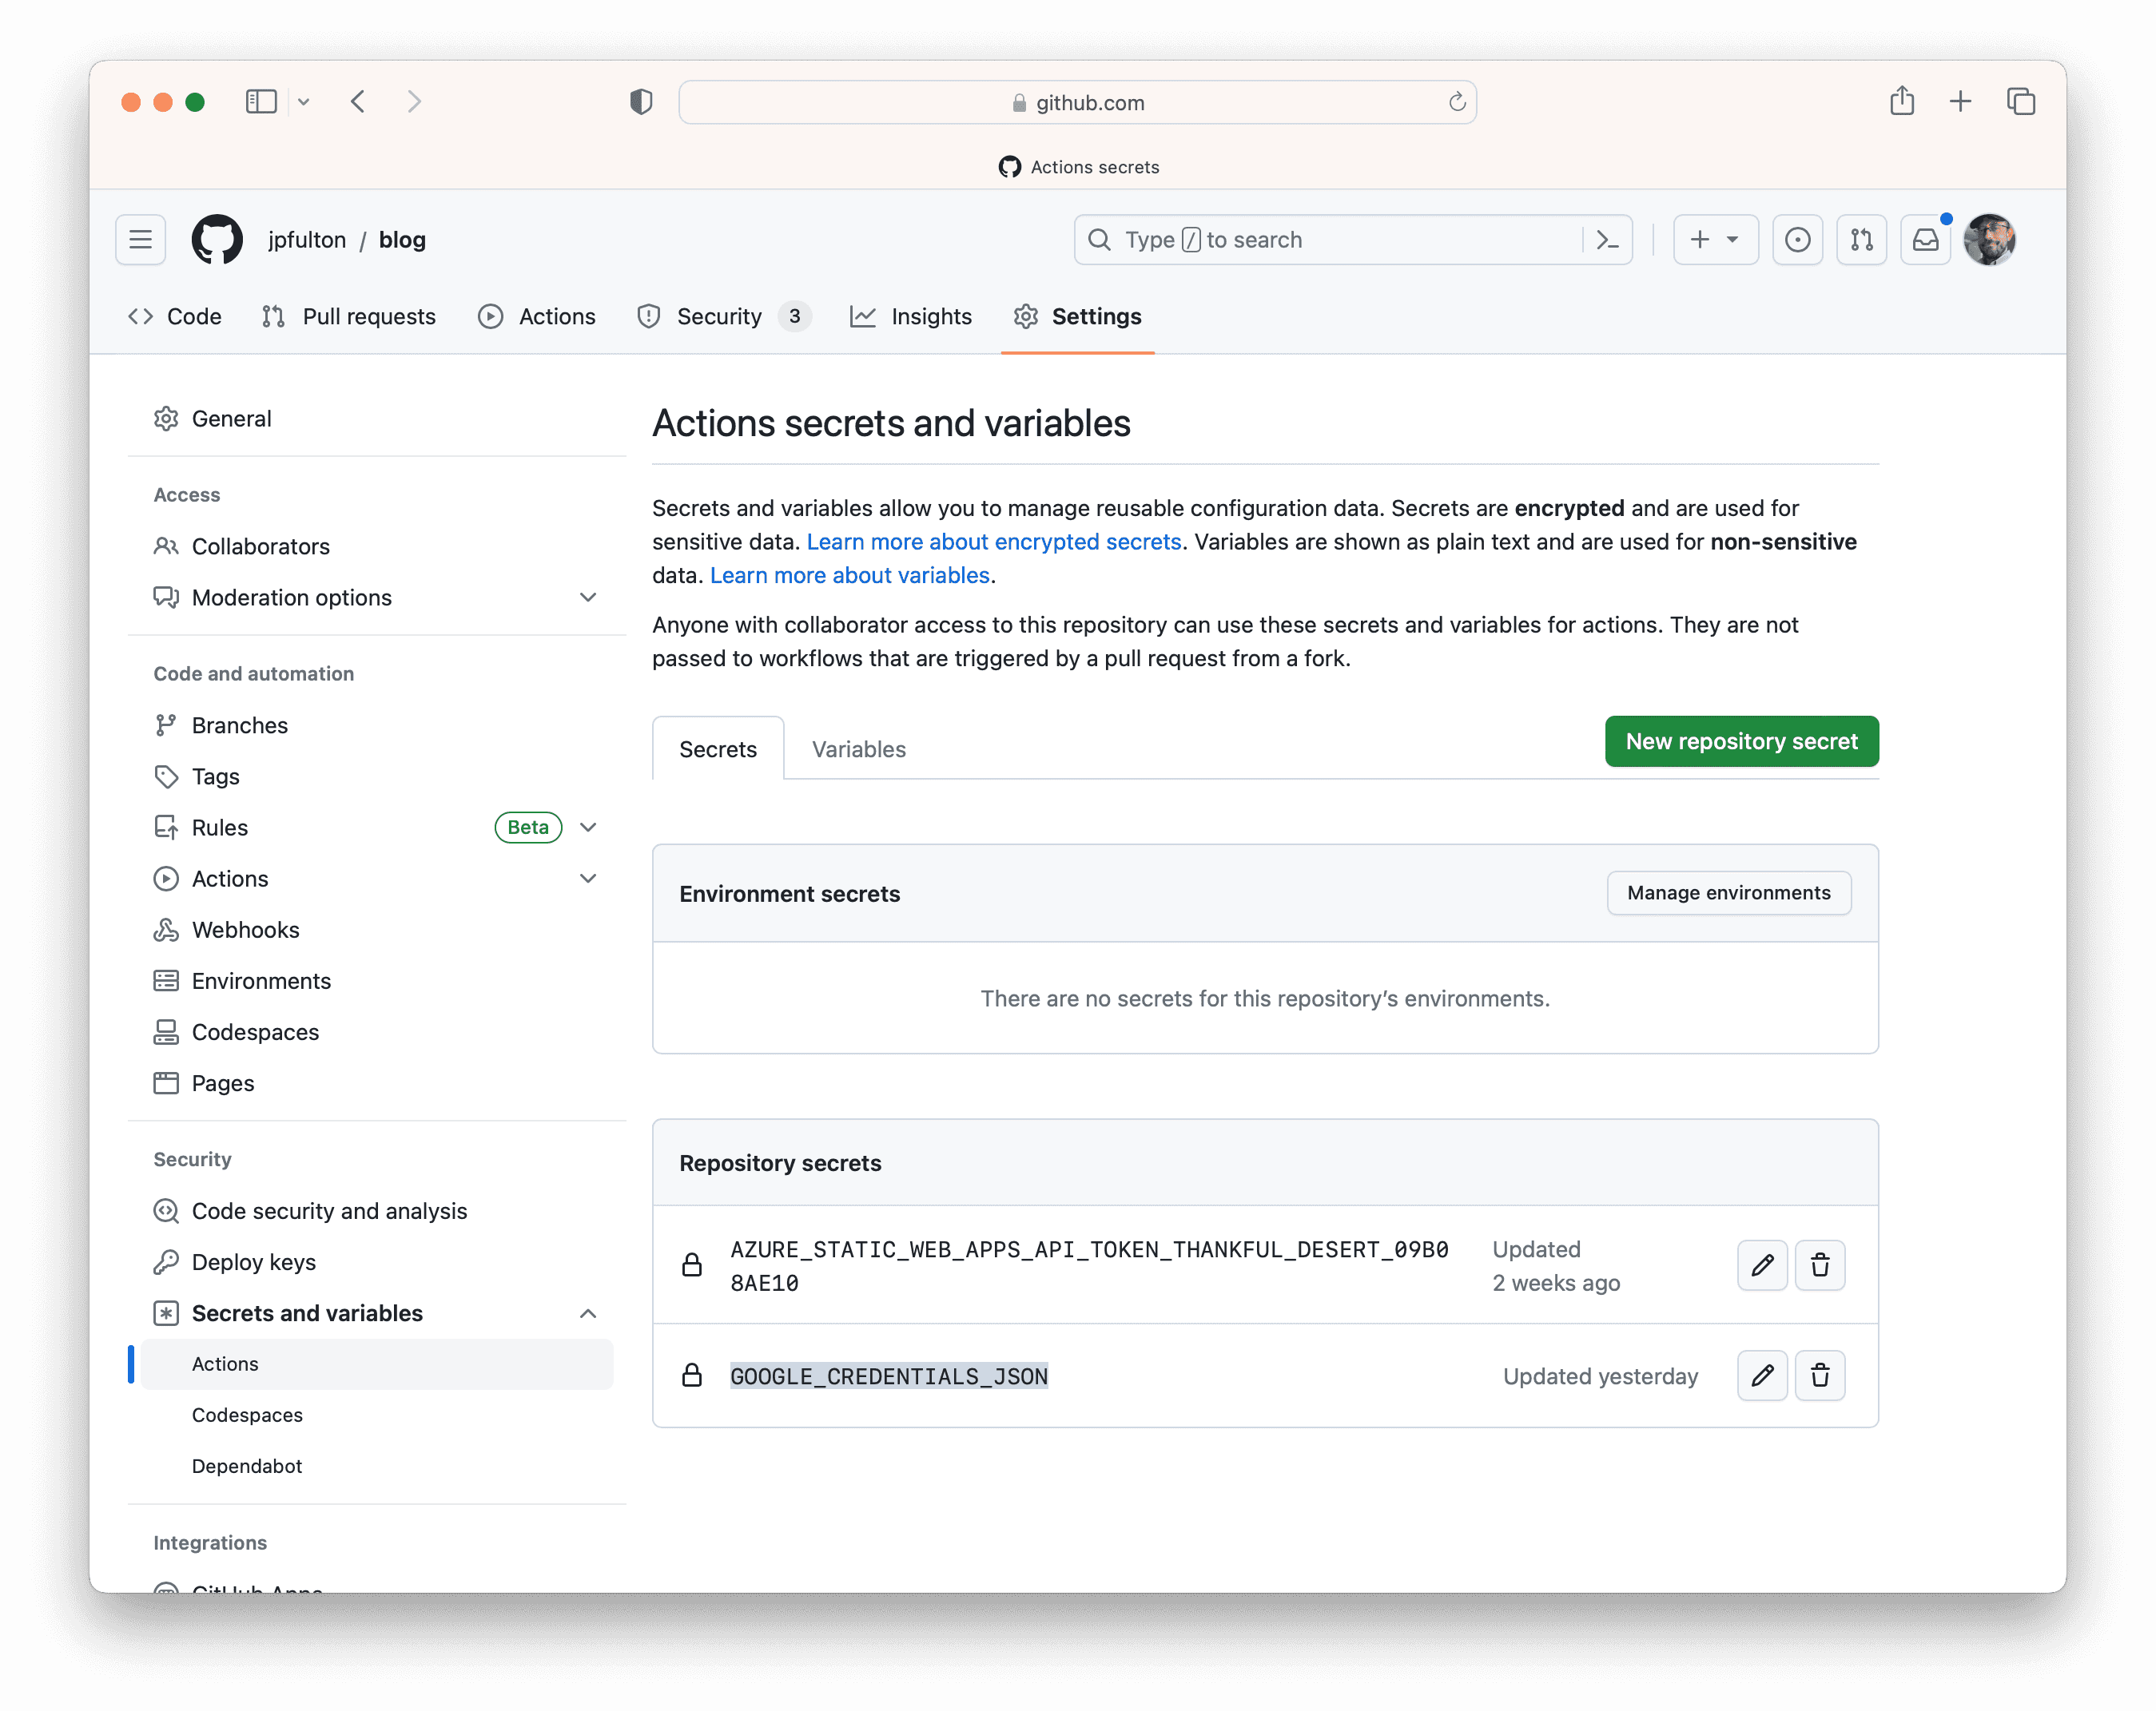2156x1711 pixels.
Task: Select the Settings tab
Action: coord(1077,317)
